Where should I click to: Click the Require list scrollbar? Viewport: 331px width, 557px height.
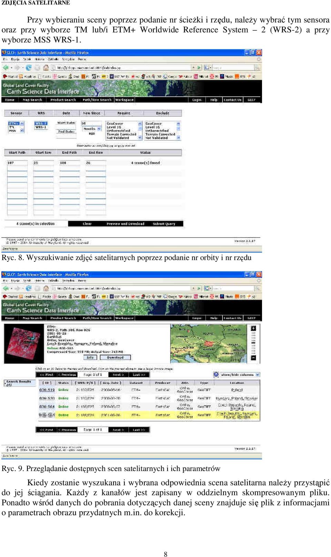pos(140,131)
